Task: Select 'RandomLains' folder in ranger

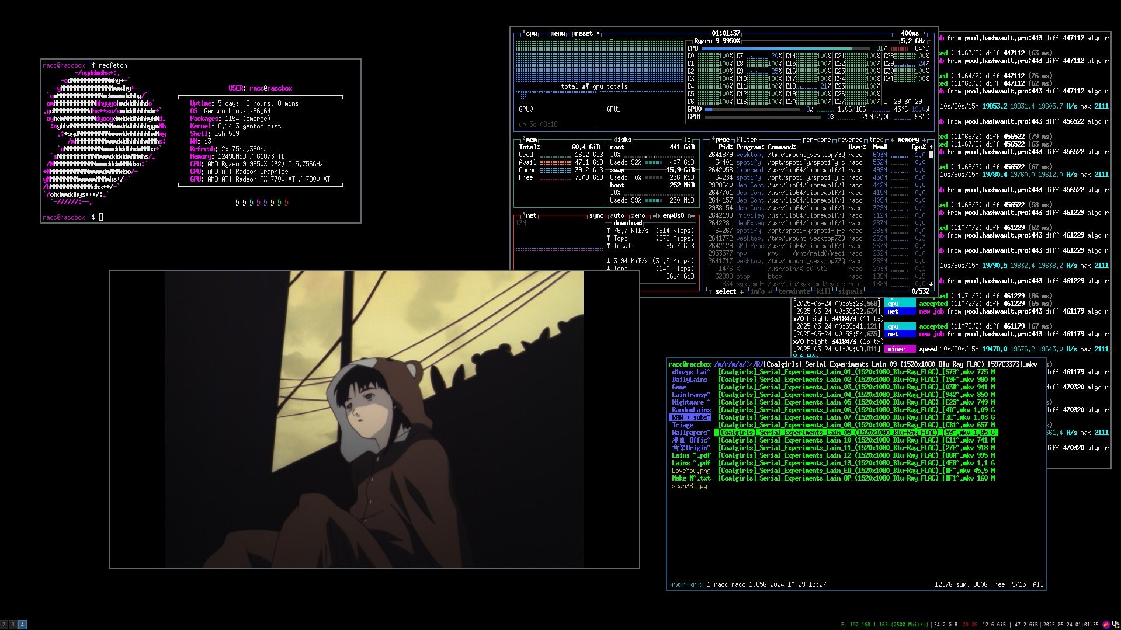Action: pos(691,410)
